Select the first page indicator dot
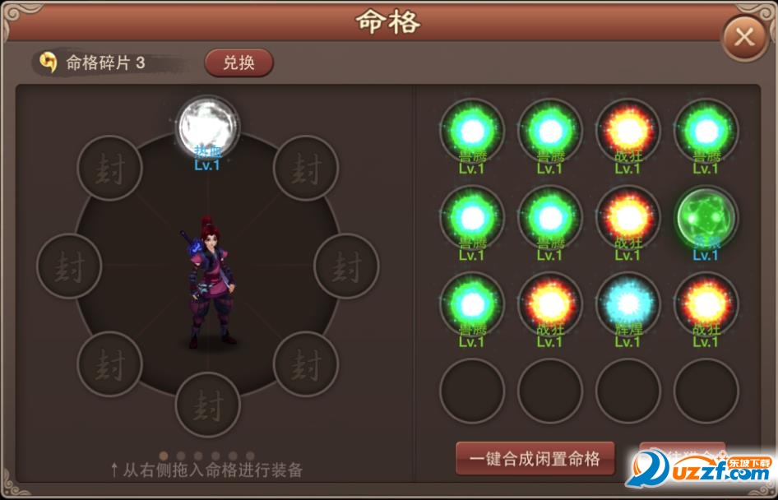Viewport: 778px width, 500px height. click(x=164, y=456)
